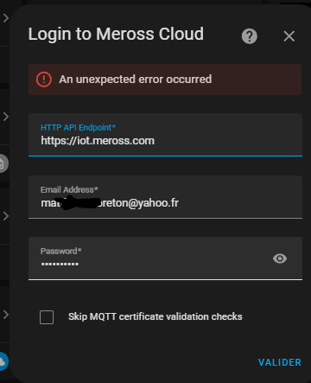Select the Email Address input field

click(x=165, y=197)
